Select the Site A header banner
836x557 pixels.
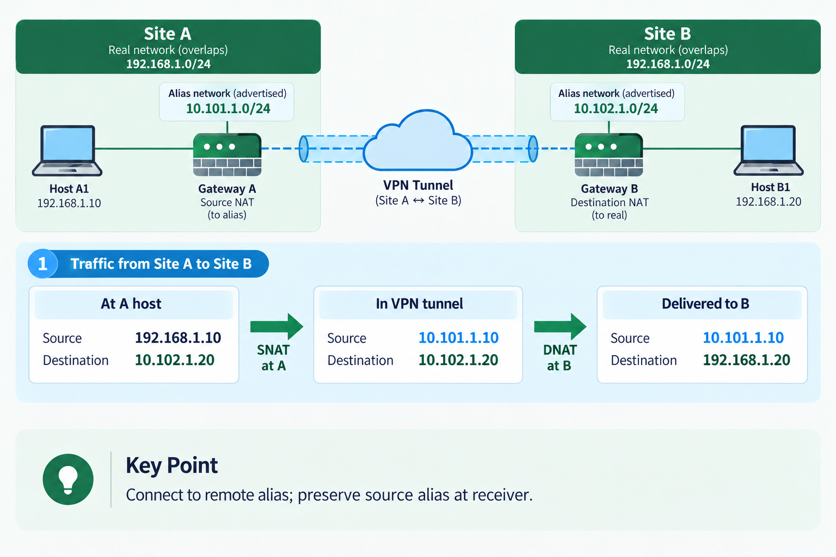coord(168,47)
